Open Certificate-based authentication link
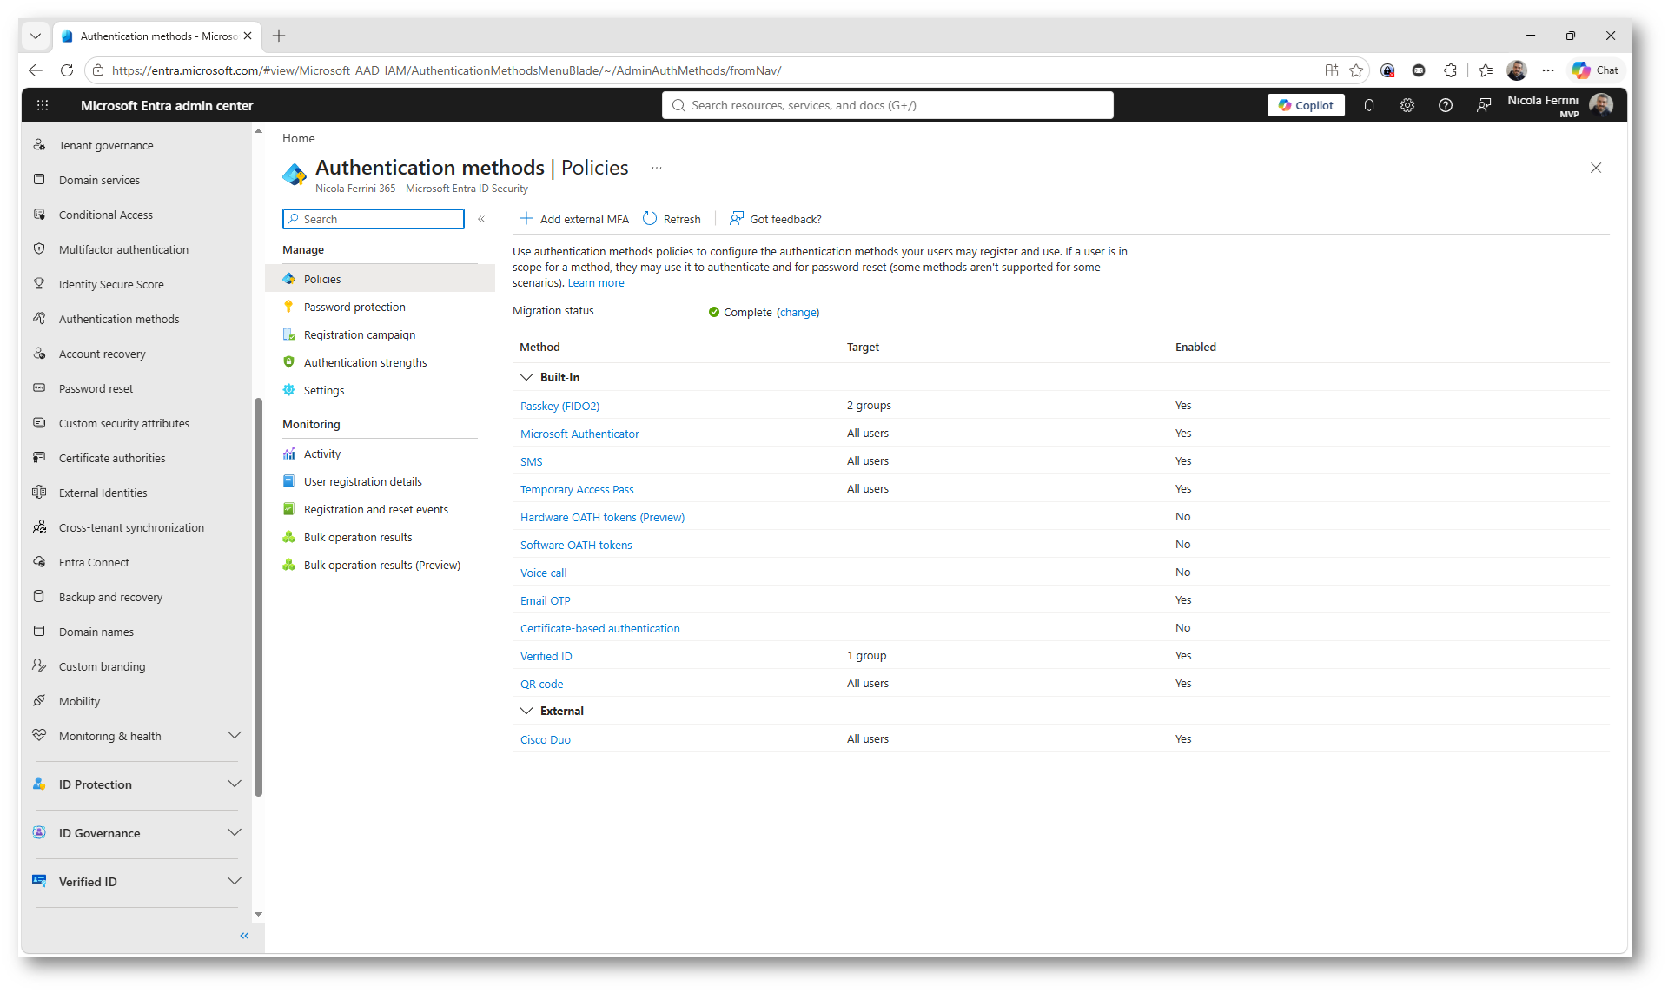The image size is (1668, 993). [x=600, y=628]
